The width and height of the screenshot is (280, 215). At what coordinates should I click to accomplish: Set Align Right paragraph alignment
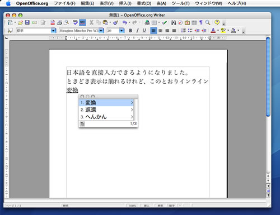[167, 31]
